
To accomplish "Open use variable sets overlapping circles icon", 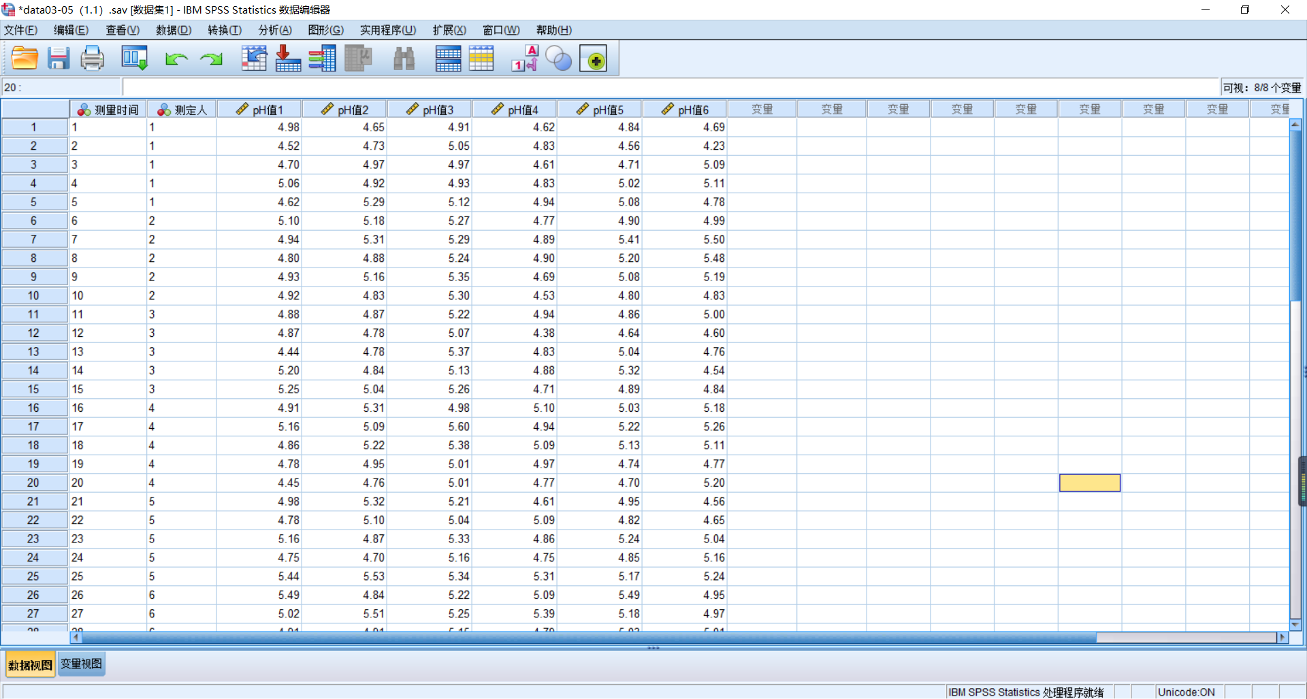I will pos(559,59).
